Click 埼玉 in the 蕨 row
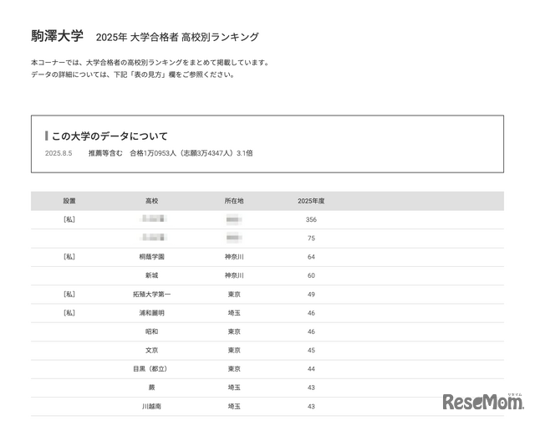The height and width of the screenshot is (421, 535). click(x=234, y=388)
